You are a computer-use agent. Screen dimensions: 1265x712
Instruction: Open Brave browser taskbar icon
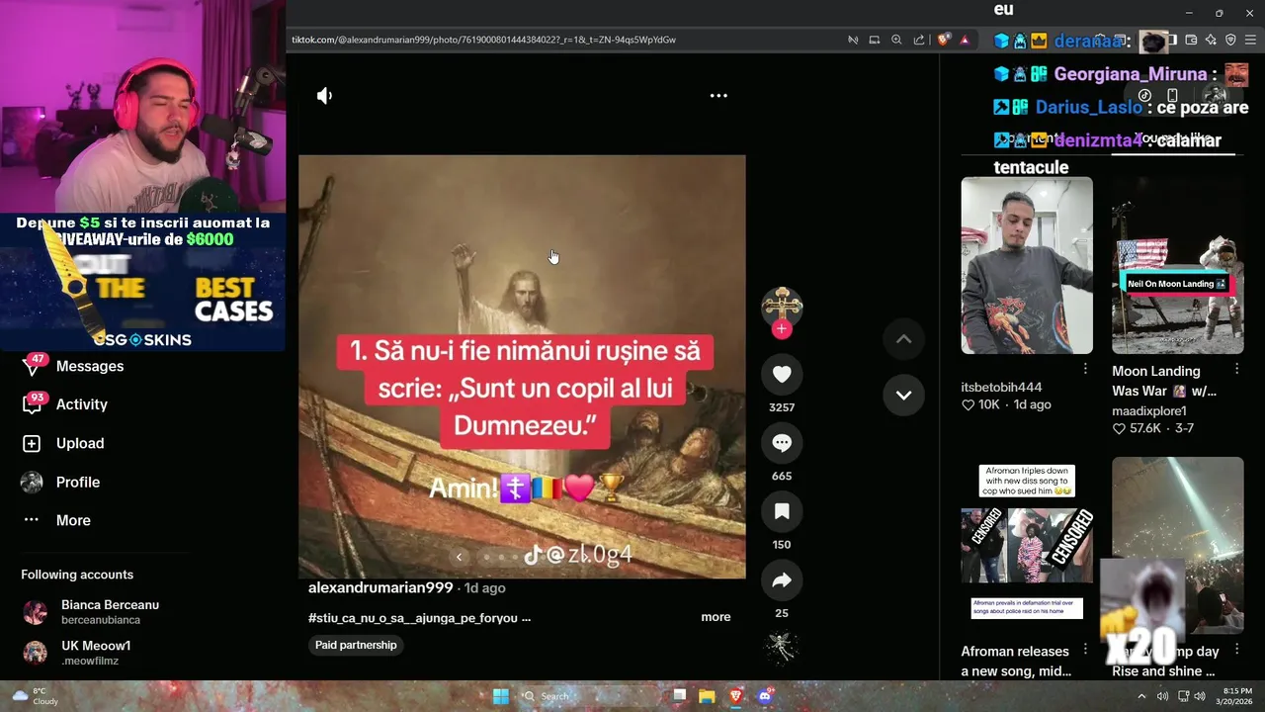735,696
